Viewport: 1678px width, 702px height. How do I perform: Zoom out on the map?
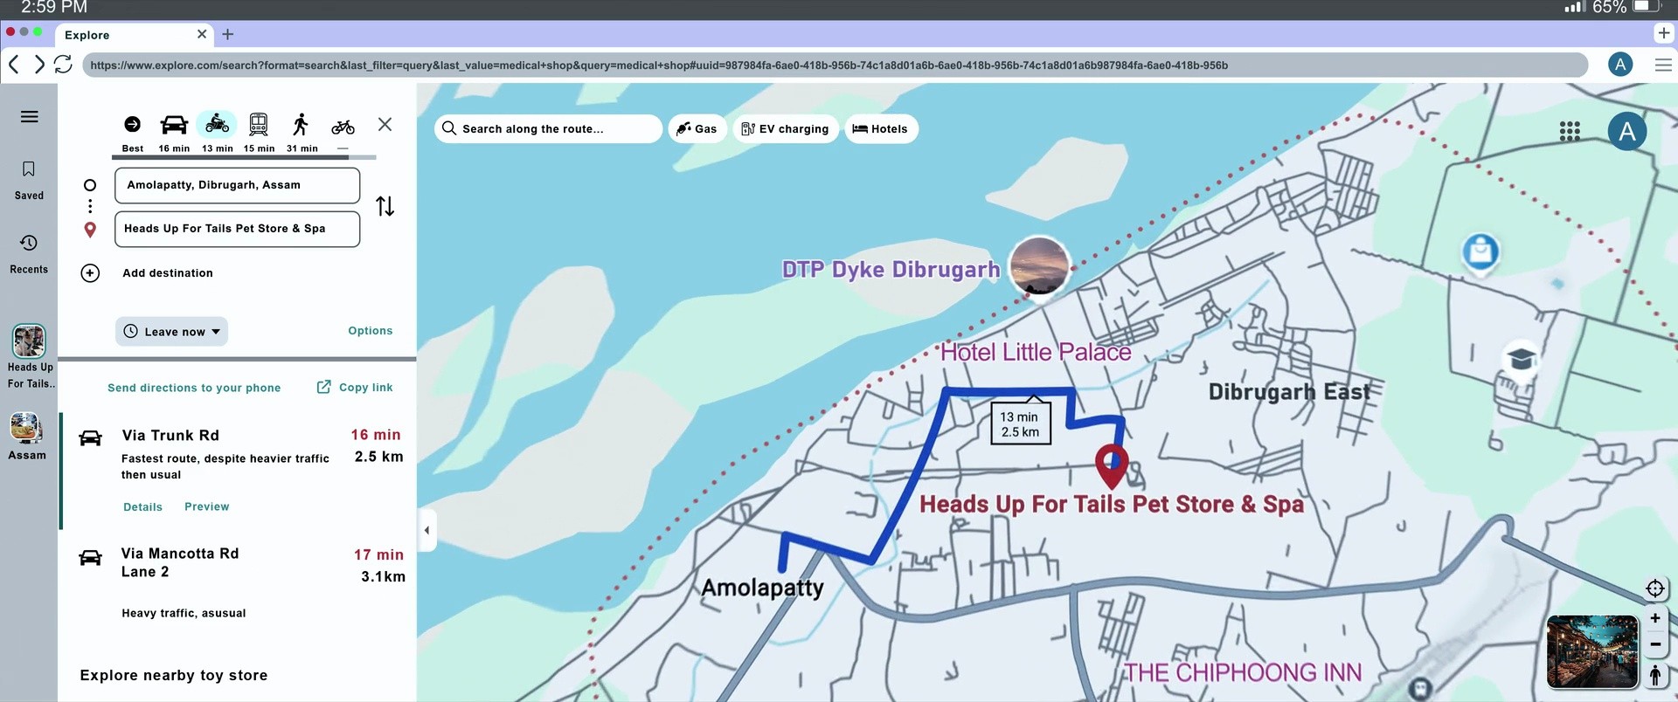tap(1654, 644)
